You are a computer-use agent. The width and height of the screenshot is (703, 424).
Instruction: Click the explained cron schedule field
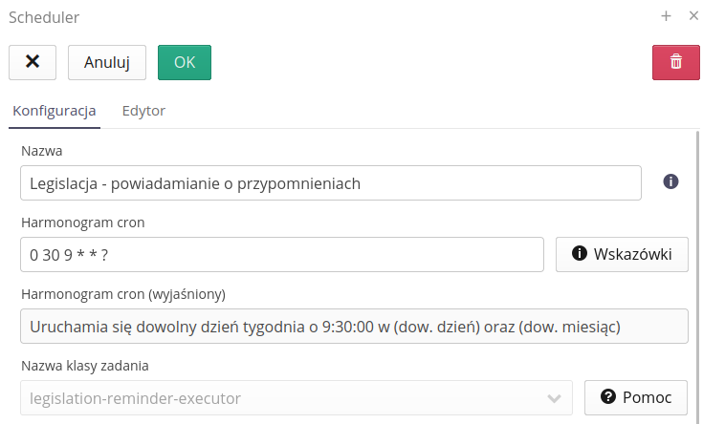(353, 326)
